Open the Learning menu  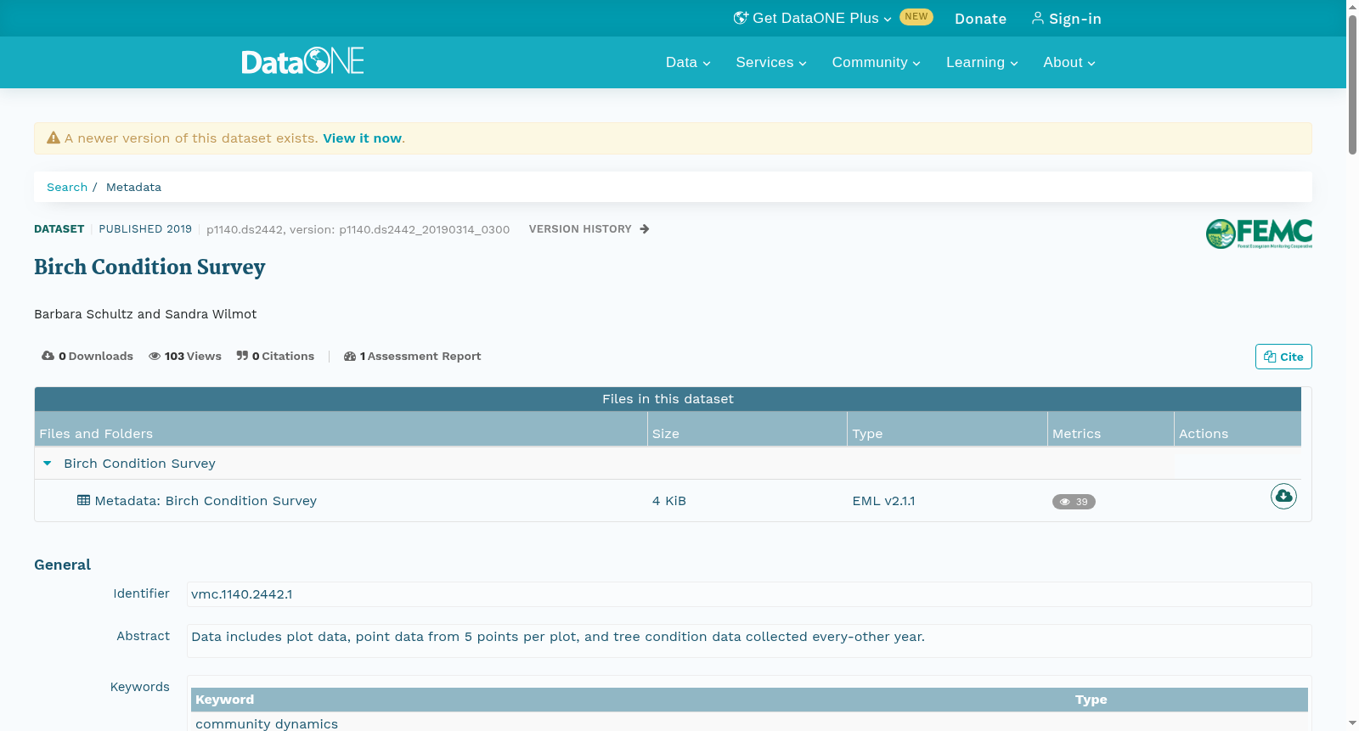pos(982,63)
